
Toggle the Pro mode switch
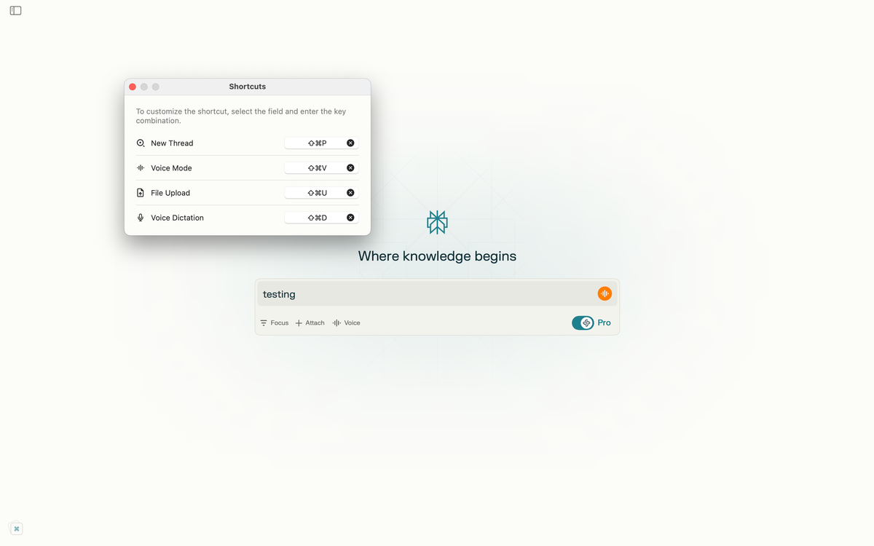click(x=582, y=323)
